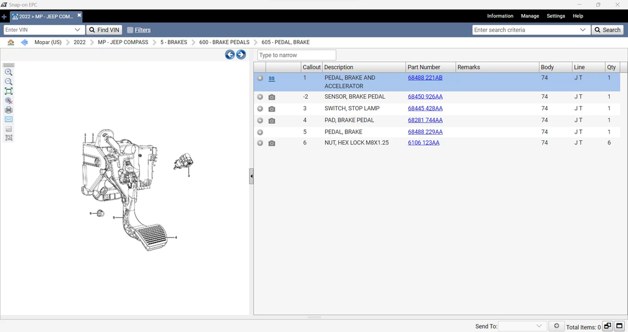Click the home icon in the breadcrumb
This screenshot has height=332, width=628.
(10, 42)
